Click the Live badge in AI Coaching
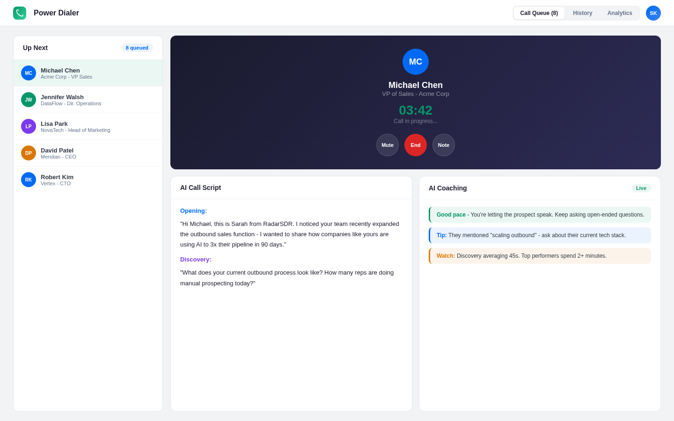The image size is (674, 421). (641, 188)
